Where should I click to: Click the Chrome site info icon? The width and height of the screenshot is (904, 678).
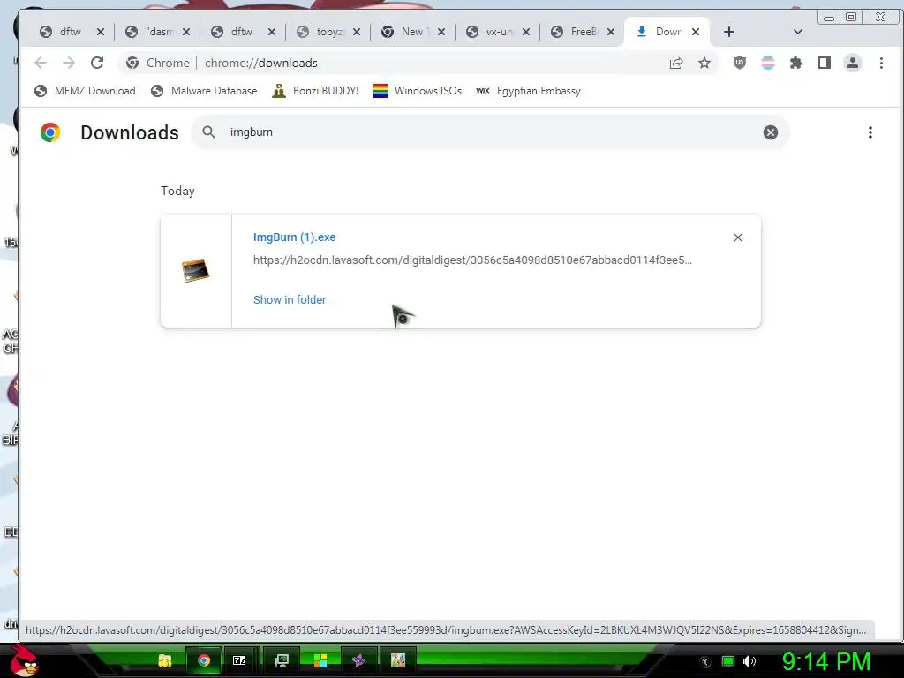[x=132, y=63]
